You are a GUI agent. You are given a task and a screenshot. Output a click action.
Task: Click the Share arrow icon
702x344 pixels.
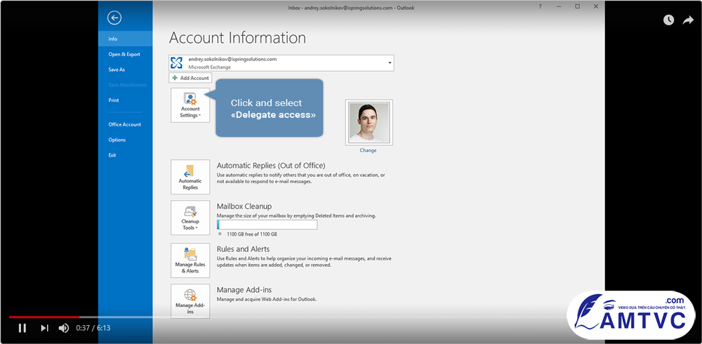(688, 20)
